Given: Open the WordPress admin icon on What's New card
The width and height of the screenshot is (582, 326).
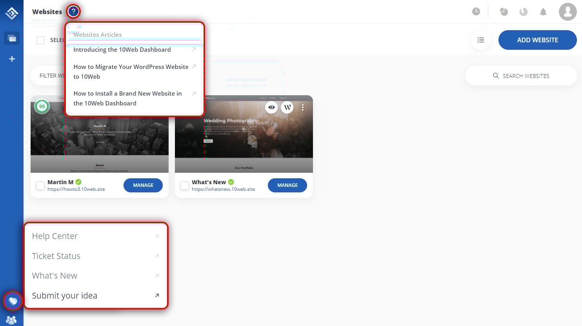Looking at the screenshot, I should (287, 107).
